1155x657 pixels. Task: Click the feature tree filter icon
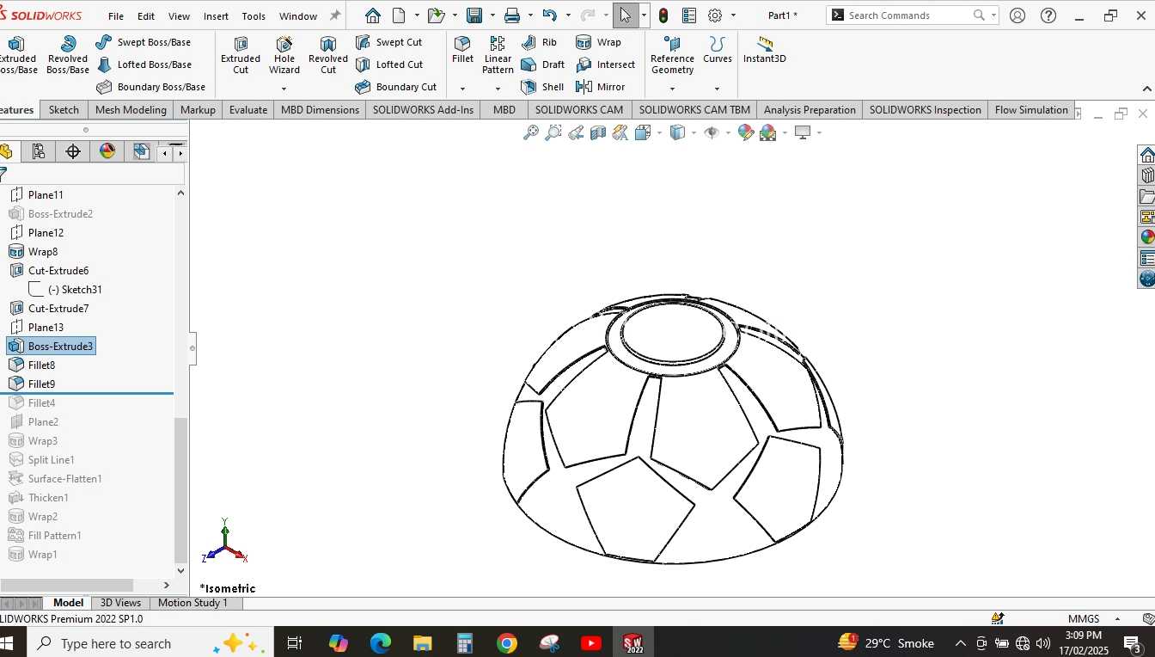(3, 175)
